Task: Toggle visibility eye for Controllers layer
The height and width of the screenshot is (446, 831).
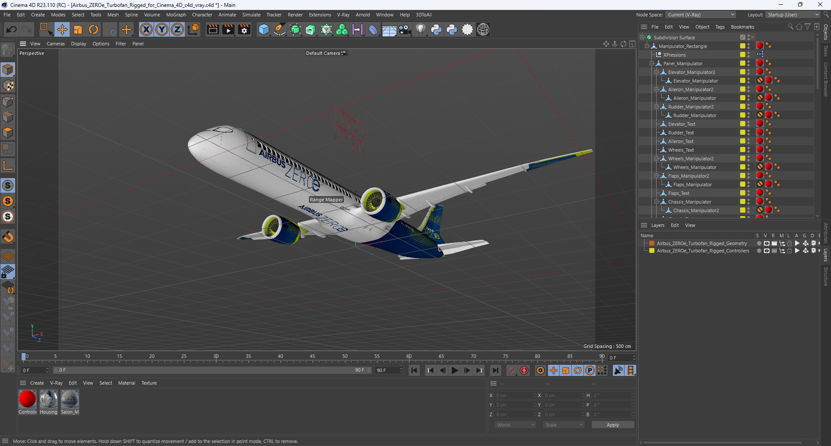Action: click(767, 251)
